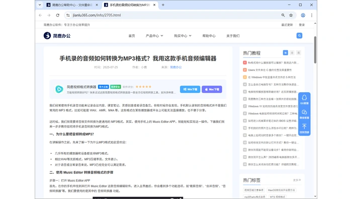This screenshot has height=199, width=352.
Task: Close the 手机录的音频如何转换为MP3 tab
Action: click(x=154, y=5)
